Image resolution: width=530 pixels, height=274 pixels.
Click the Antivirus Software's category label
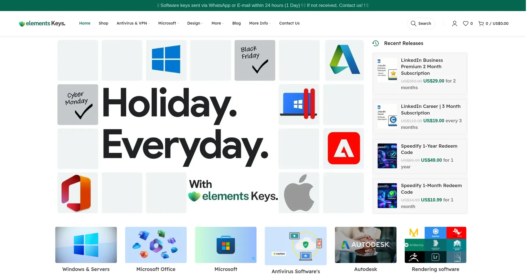[x=296, y=271]
